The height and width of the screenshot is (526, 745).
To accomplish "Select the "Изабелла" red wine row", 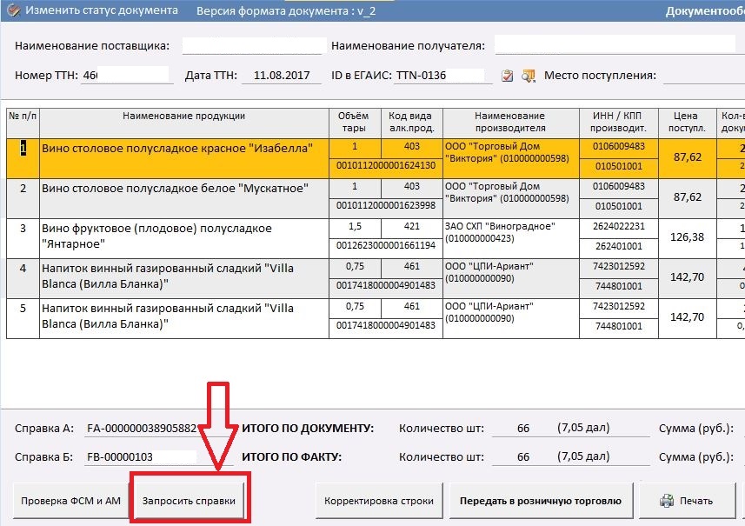I will pyautogui.click(x=184, y=149).
